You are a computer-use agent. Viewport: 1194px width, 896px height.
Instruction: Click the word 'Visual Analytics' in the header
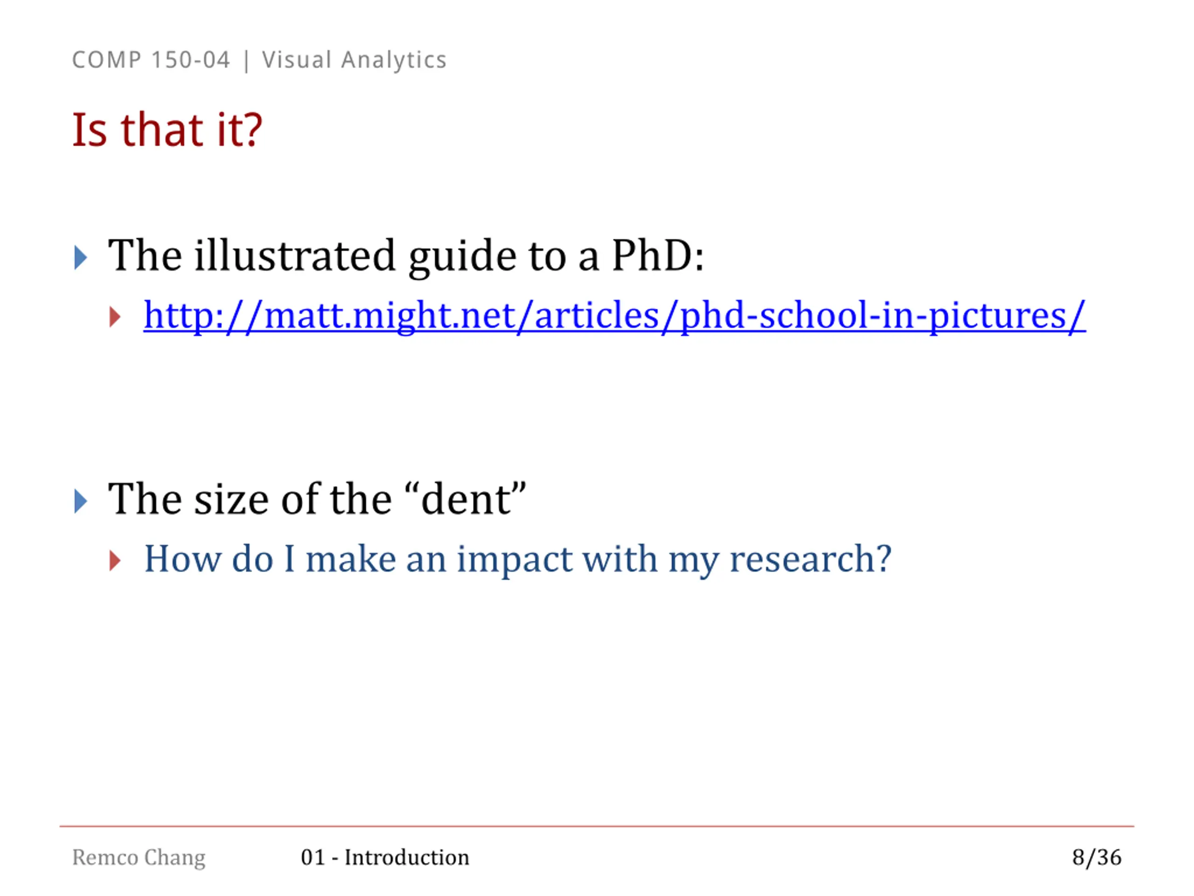[354, 60]
